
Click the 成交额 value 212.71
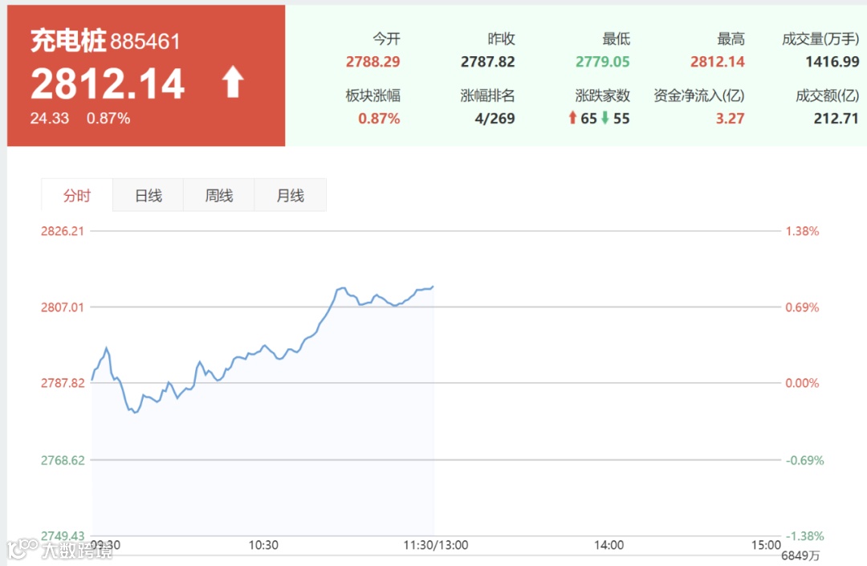(836, 118)
